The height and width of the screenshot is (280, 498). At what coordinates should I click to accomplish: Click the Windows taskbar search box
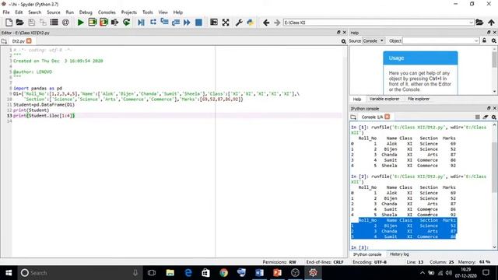(79, 273)
